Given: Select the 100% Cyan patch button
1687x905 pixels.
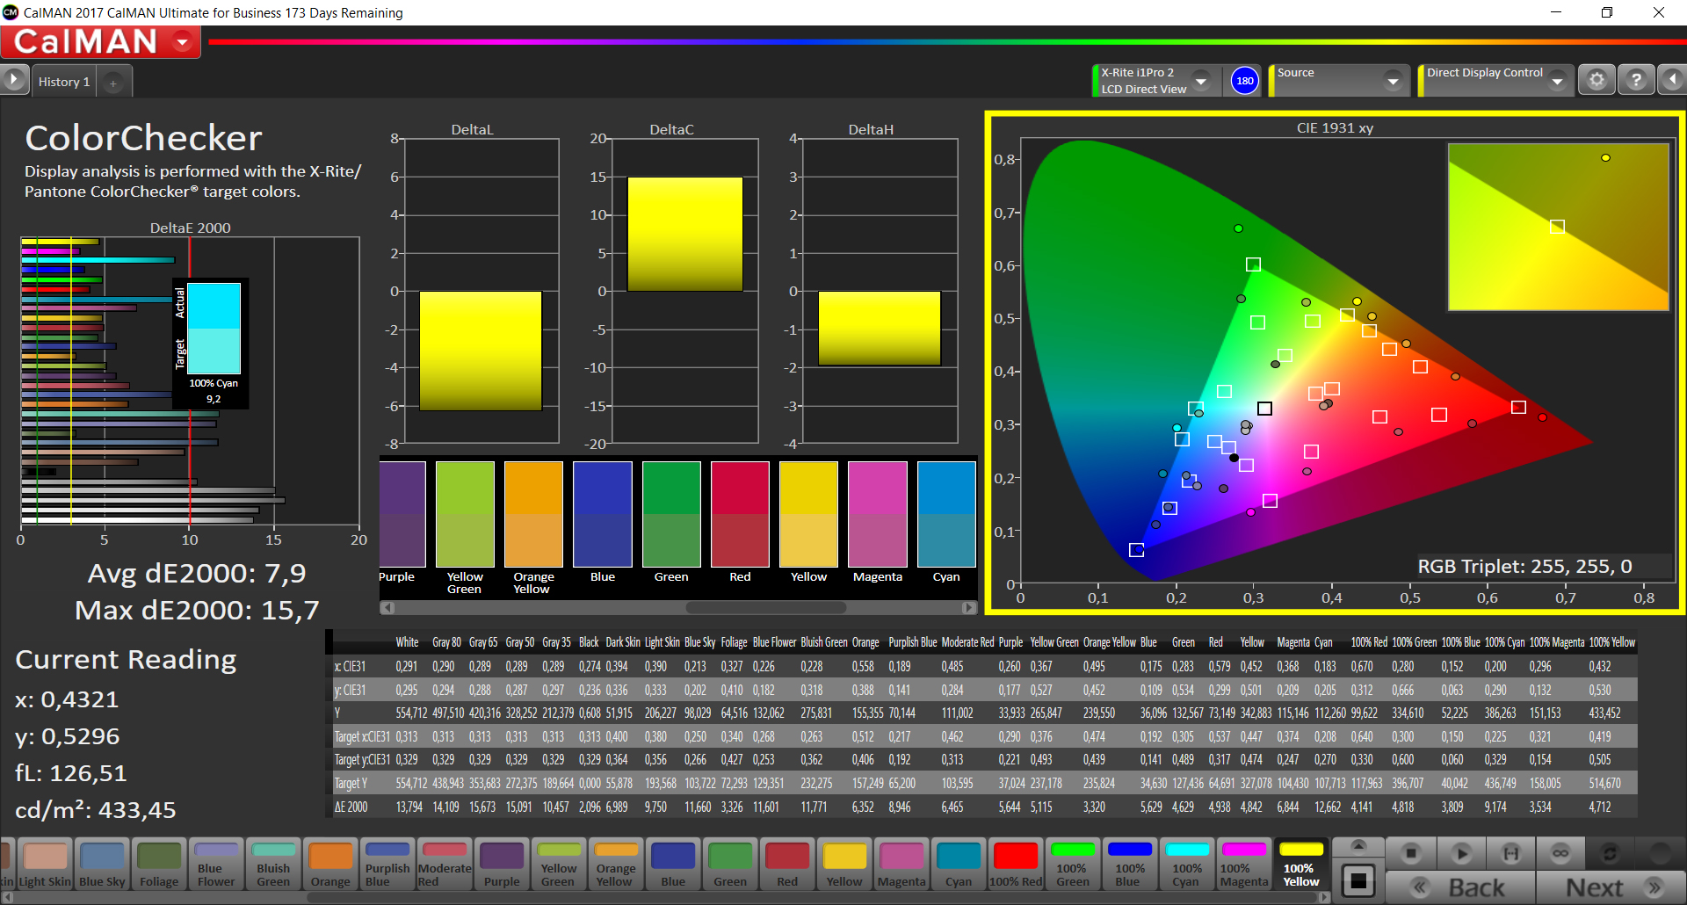Looking at the screenshot, I should coord(1187,865).
